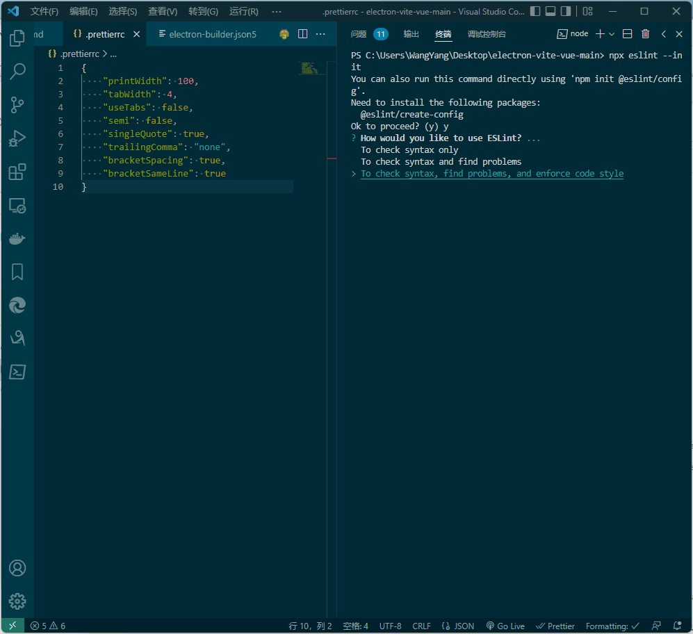Click the remote window indicator in status bar
Viewport: 693px width, 634px height.
point(13,626)
